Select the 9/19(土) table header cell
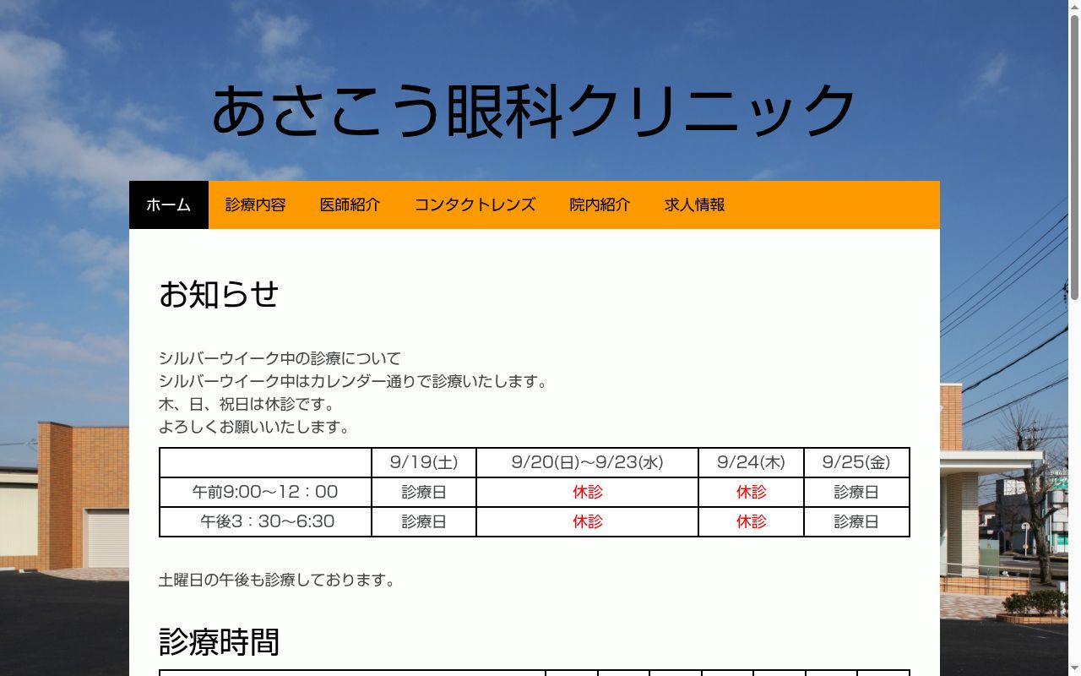Screen dimensions: 1081x676 point(424,462)
